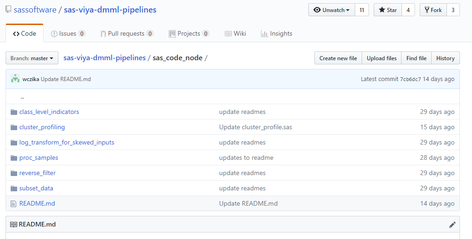Switch to the Issues tab
Viewport: 472px width, 239px height.
pos(68,33)
